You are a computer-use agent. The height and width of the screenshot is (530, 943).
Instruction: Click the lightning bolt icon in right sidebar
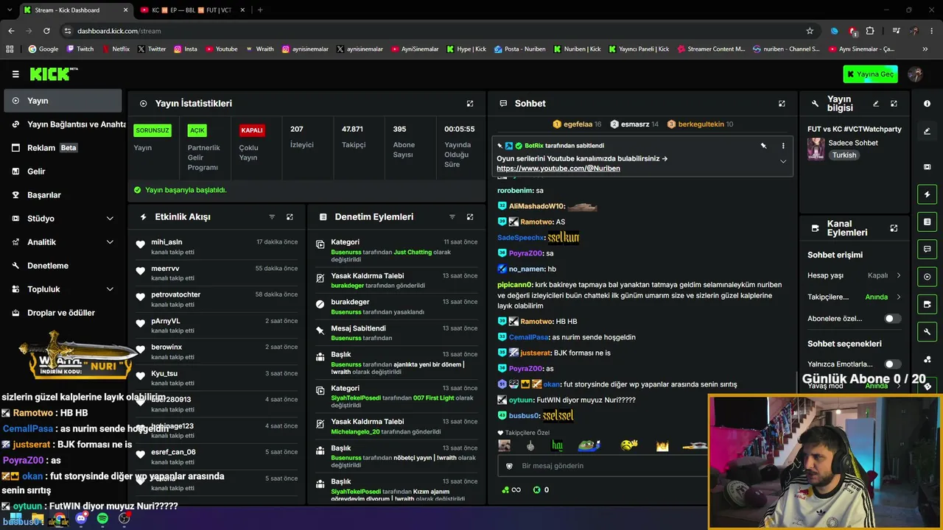[x=927, y=194]
